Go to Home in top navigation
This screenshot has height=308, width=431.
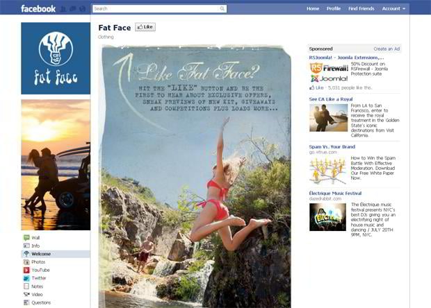313,9
